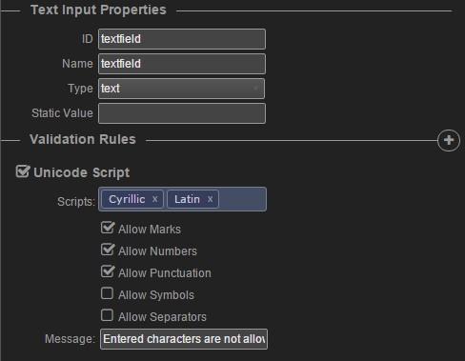Viewport: 465px width, 361px height.
Task: Click the Name input field
Action: pos(182,64)
